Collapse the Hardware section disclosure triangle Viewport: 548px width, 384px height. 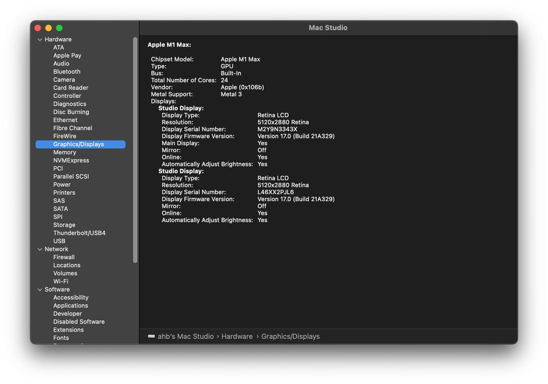(x=40, y=39)
